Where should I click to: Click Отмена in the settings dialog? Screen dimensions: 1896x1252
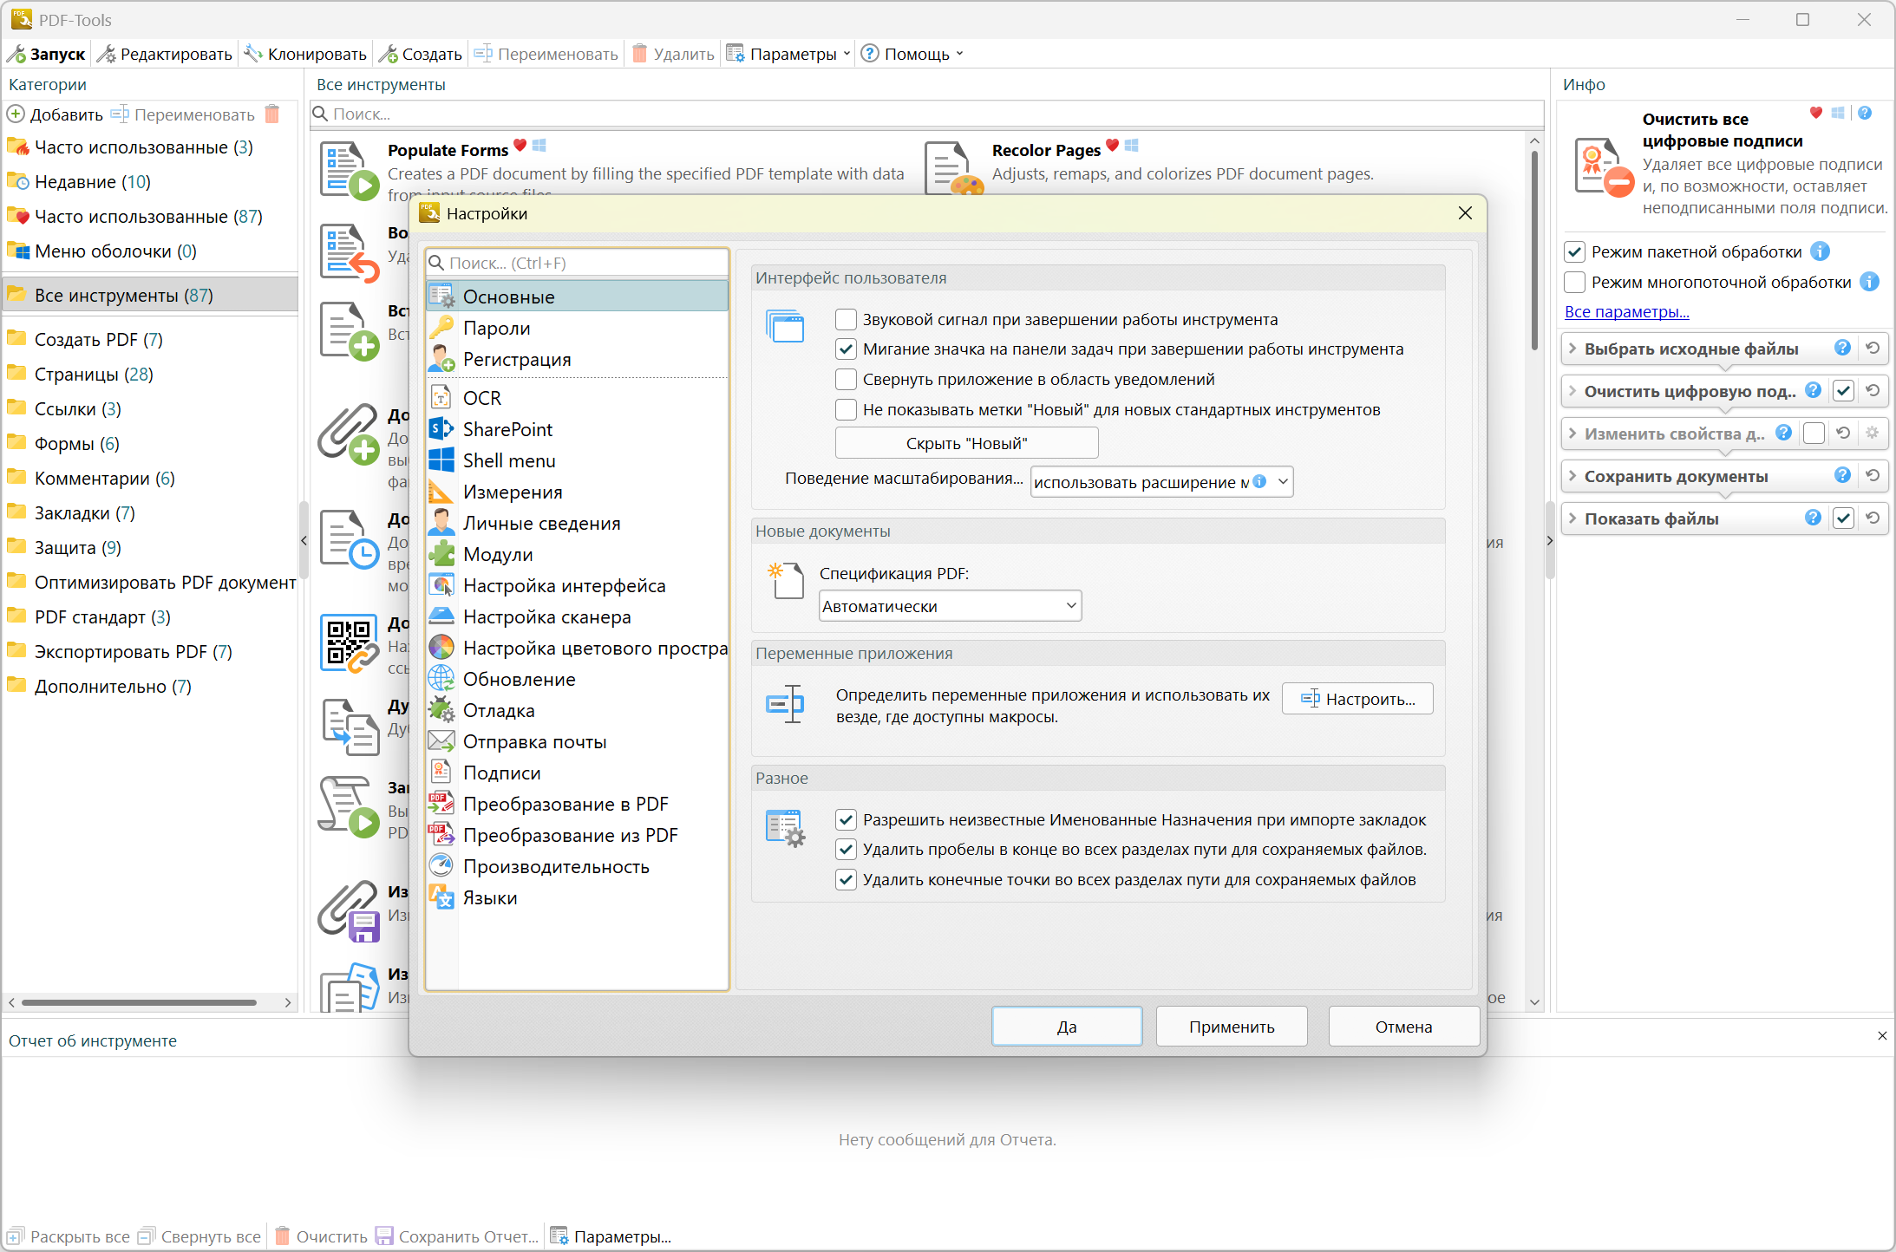click(1403, 1027)
